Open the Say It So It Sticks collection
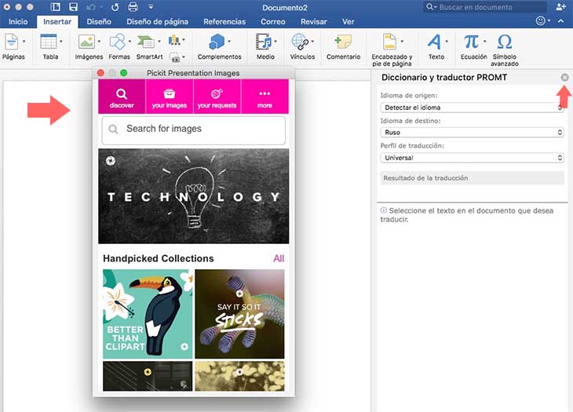 pos(239,314)
